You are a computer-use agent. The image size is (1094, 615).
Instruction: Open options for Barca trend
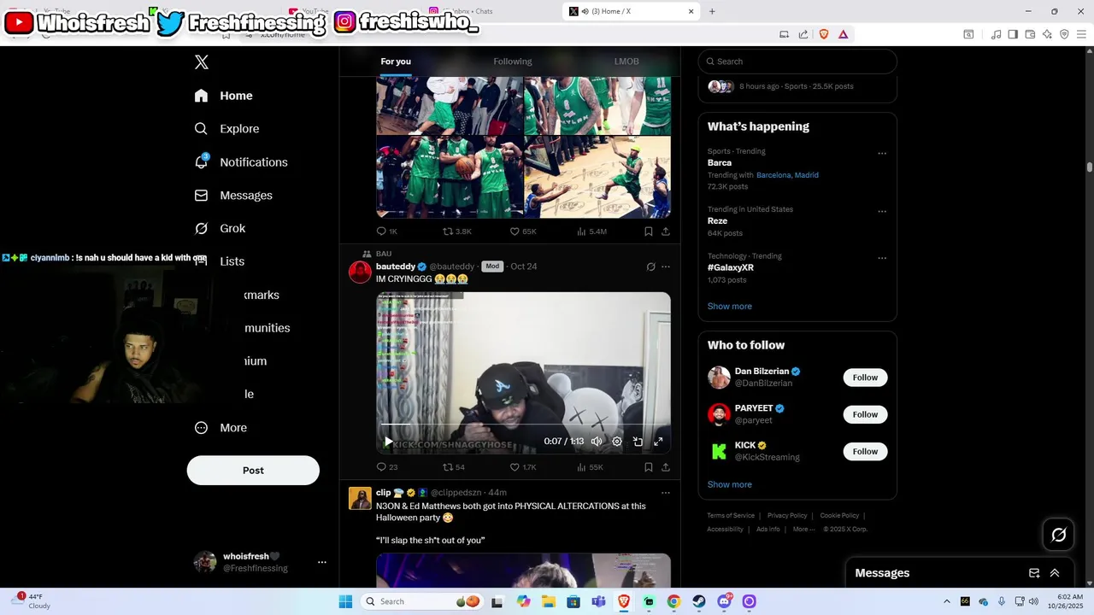882,154
